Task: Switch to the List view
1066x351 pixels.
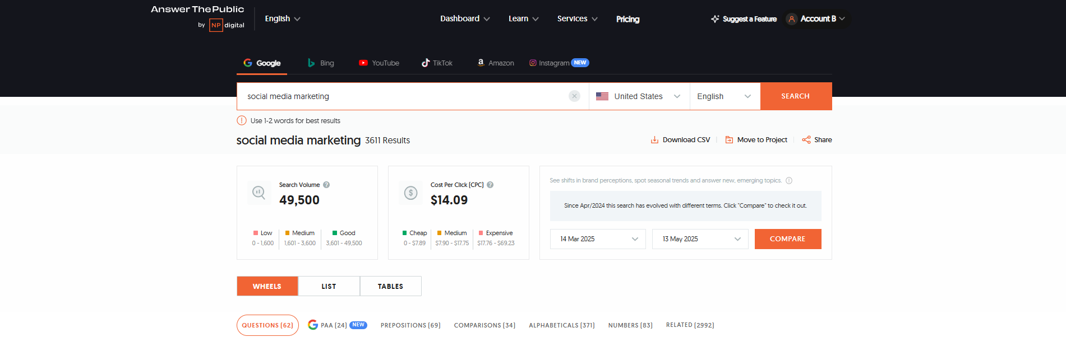Action: 329,286
